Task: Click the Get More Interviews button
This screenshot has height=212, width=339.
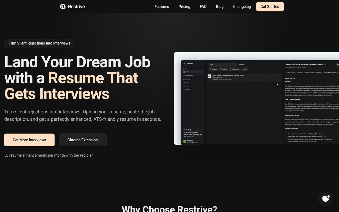Action: coord(29,140)
